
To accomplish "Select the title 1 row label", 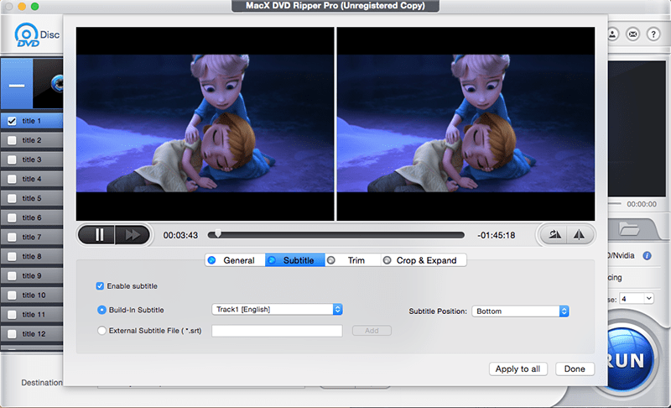I will click(31, 121).
